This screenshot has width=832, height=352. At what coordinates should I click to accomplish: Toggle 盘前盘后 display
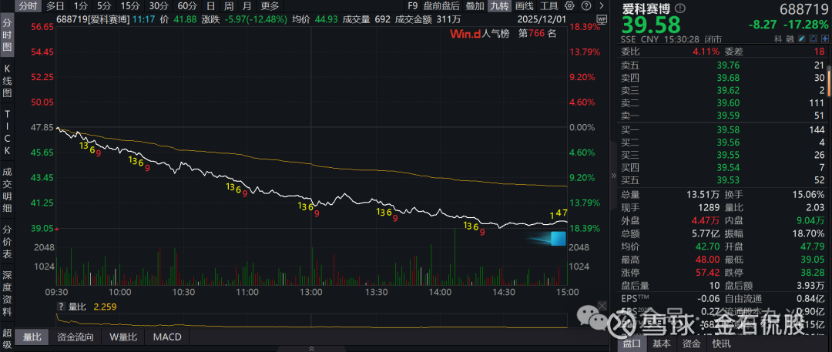pos(441,6)
